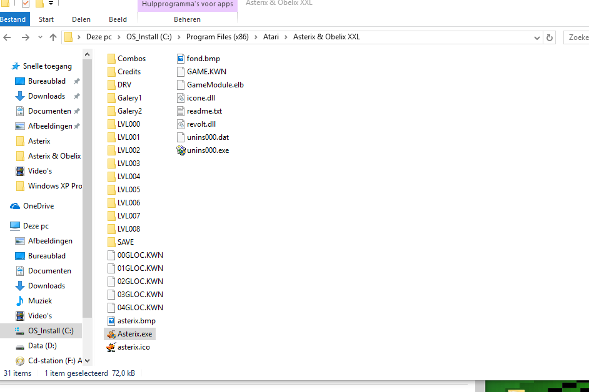The image size is (589, 392).
Task: Click the revolt.dll file icon
Action: pos(181,124)
